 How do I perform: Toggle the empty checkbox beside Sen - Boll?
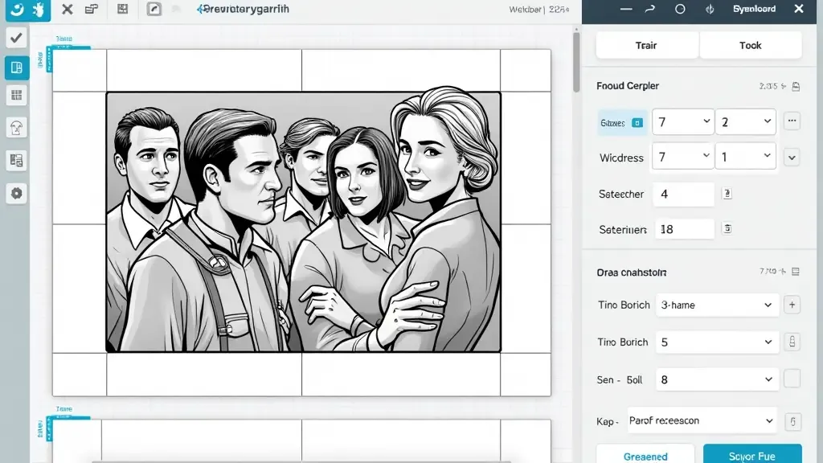click(x=792, y=379)
